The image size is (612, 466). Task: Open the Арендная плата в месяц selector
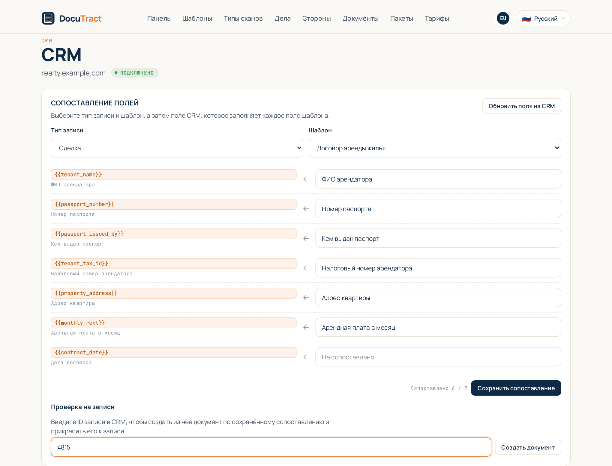[x=438, y=327]
